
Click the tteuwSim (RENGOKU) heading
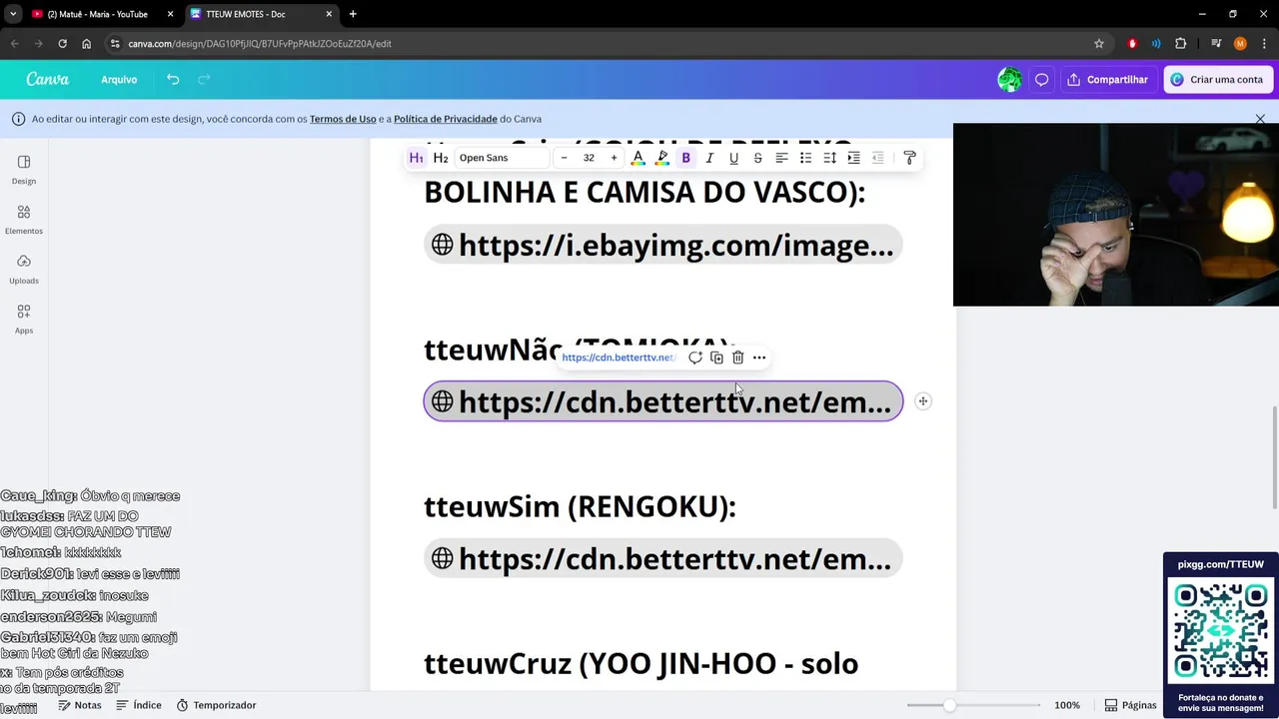tap(580, 507)
